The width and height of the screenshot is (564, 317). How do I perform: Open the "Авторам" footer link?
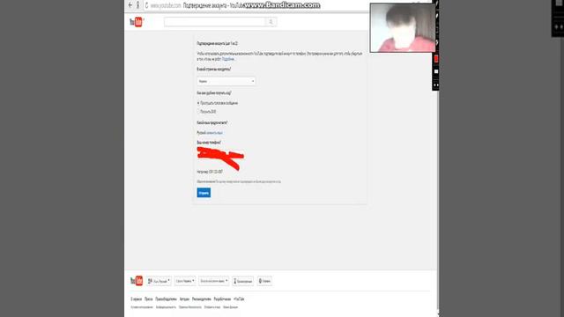(x=184, y=299)
